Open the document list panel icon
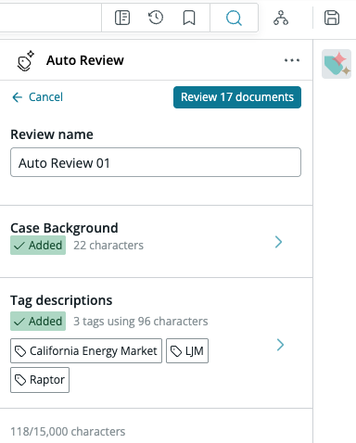Image resolution: width=356 pixels, height=443 pixels. [x=122, y=18]
